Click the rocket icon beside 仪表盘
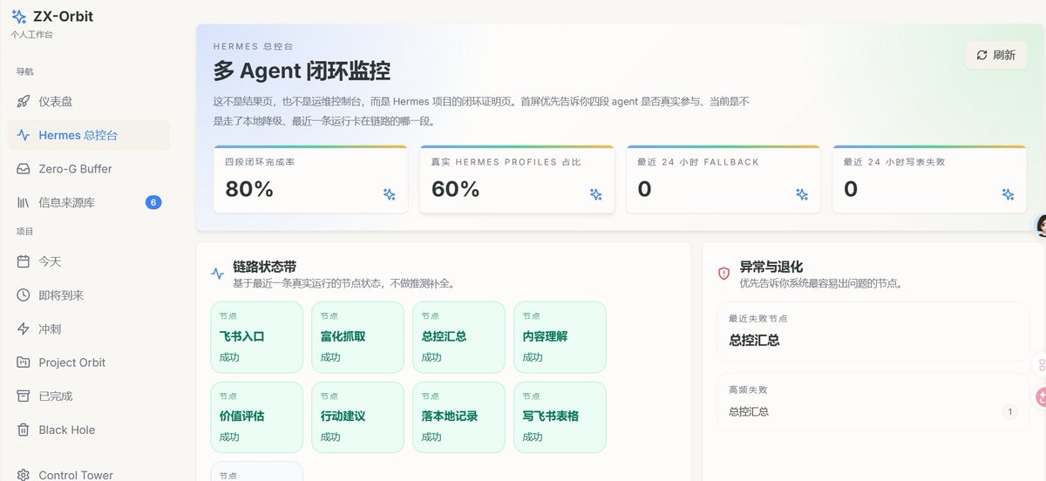The width and height of the screenshot is (1046, 481). 24,101
